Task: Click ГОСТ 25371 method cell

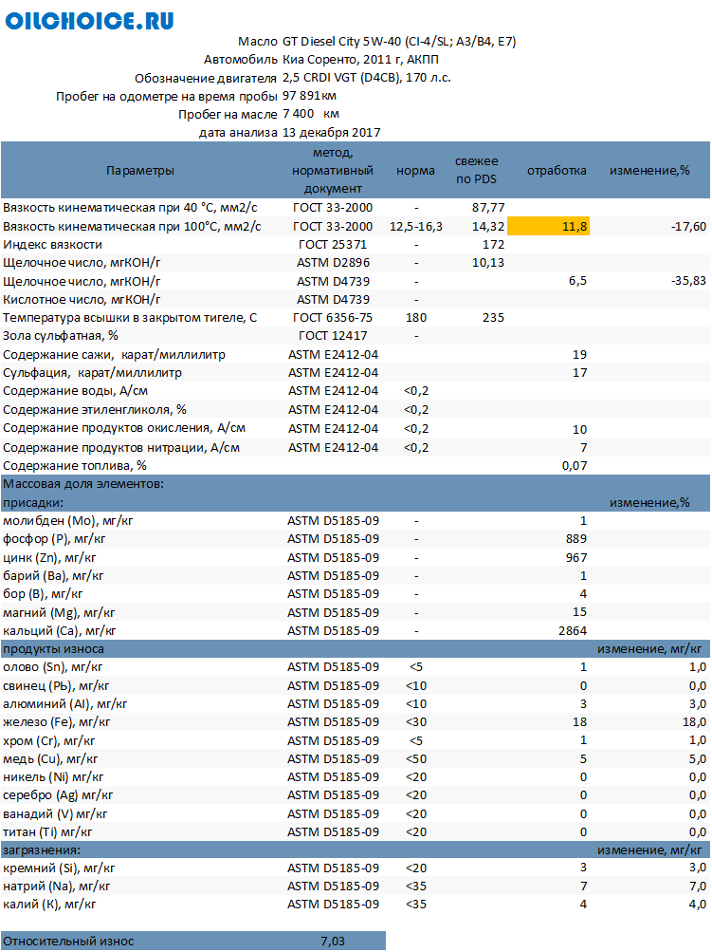Action: coord(333,245)
